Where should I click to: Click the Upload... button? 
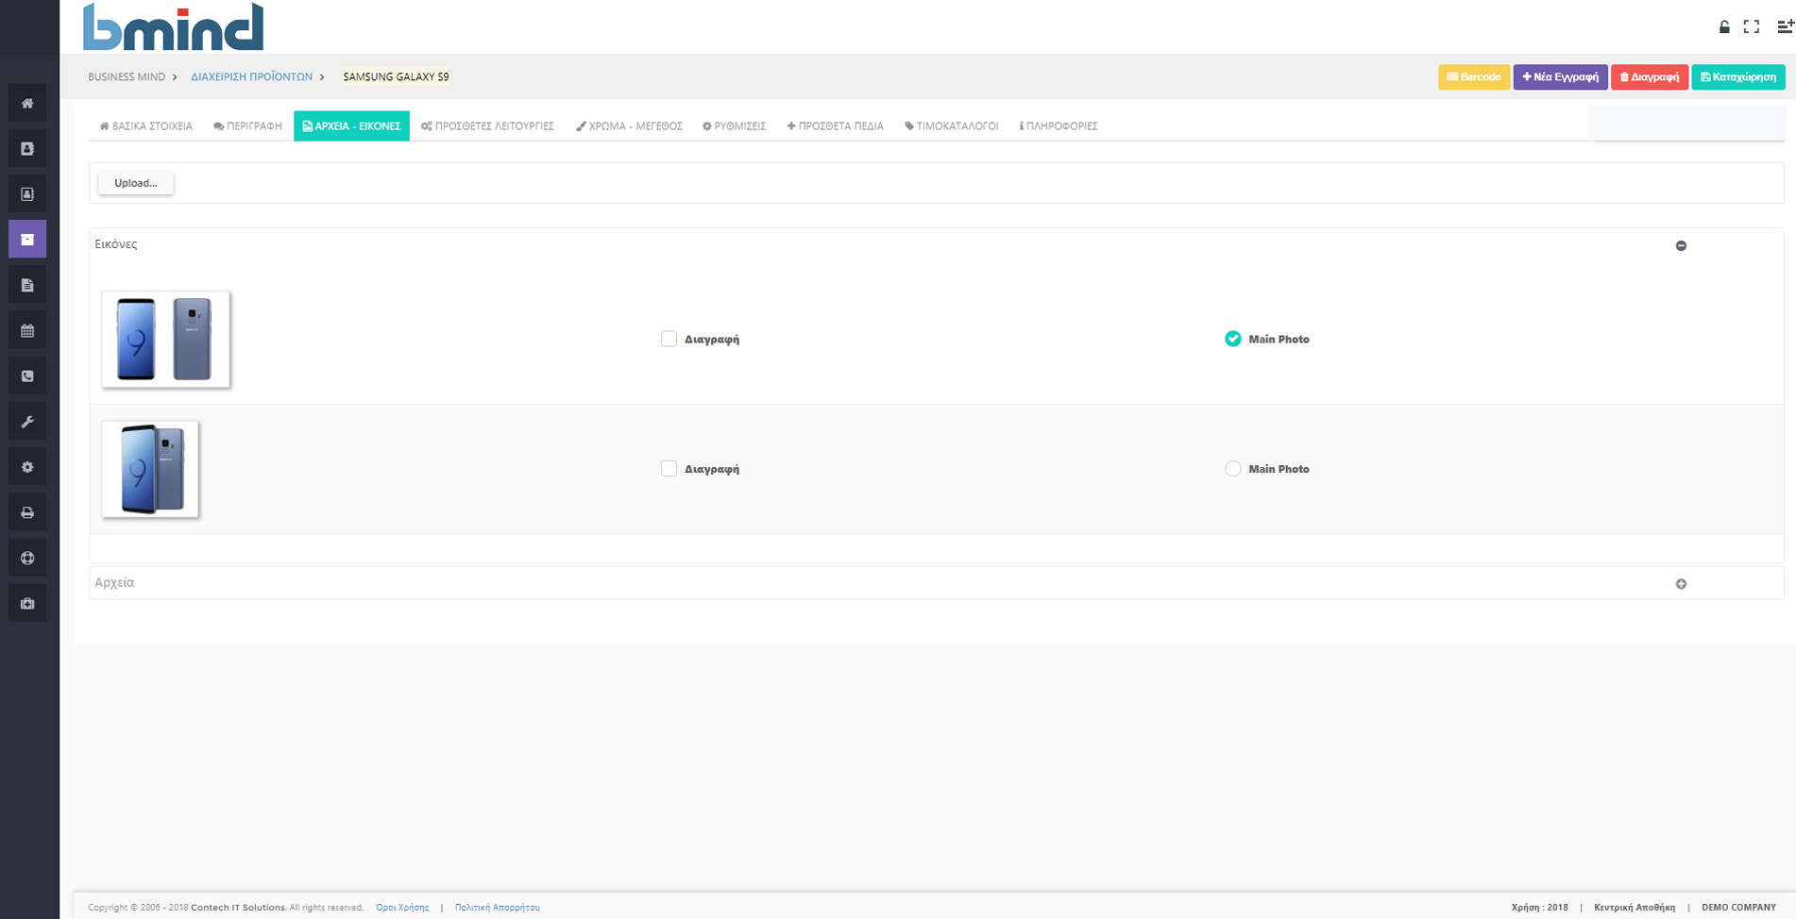(x=136, y=183)
